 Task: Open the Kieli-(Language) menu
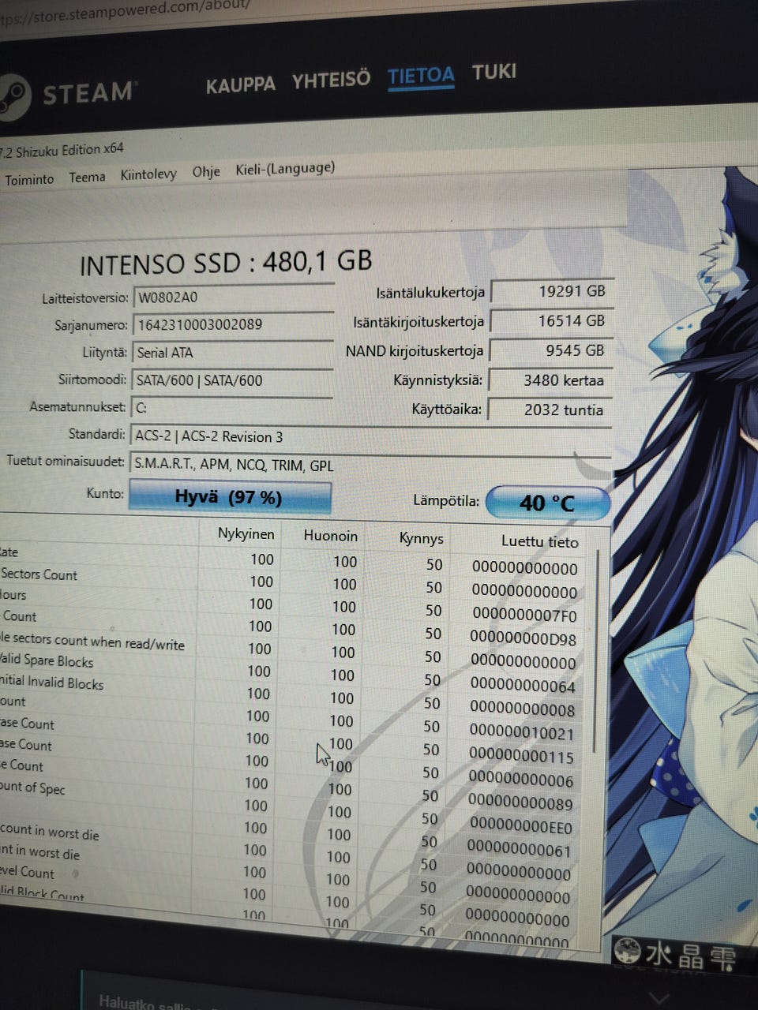point(285,168)
